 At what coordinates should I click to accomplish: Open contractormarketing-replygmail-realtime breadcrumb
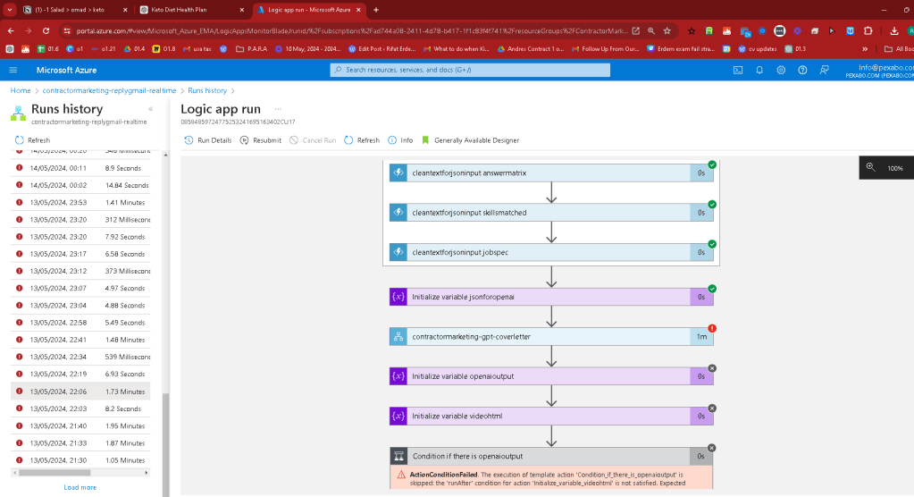pyautogui.click(x=109, y=90)
